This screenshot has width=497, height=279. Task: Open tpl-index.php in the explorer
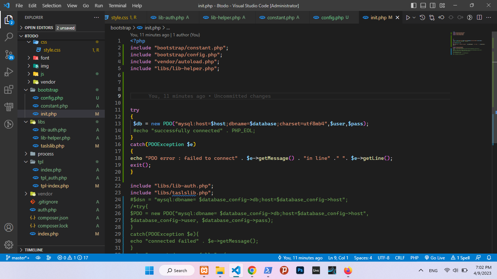(x=61, y=186)
